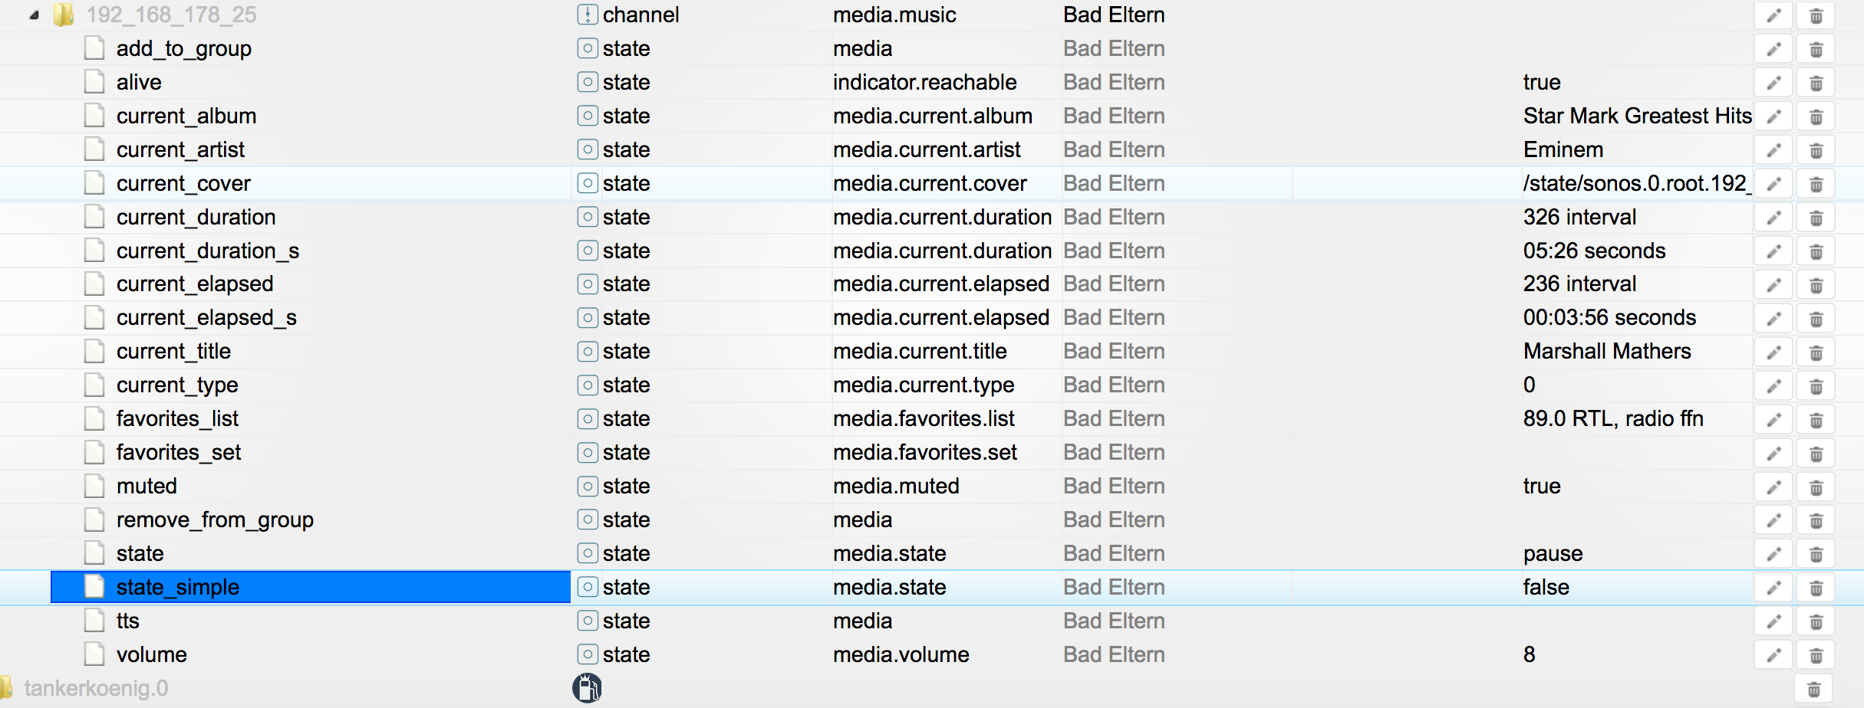Edit the alive state via pencil icon
The image size is (1864, 708).
point(1773,84)
